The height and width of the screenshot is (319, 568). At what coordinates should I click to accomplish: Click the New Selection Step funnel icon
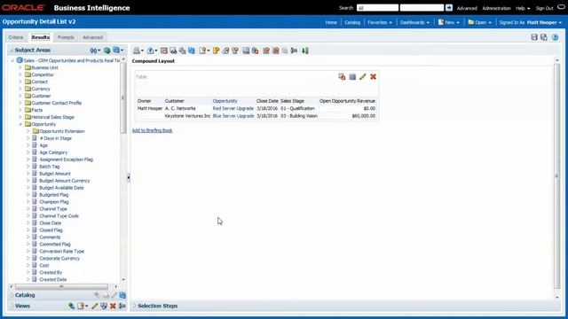tap(235, 51)
